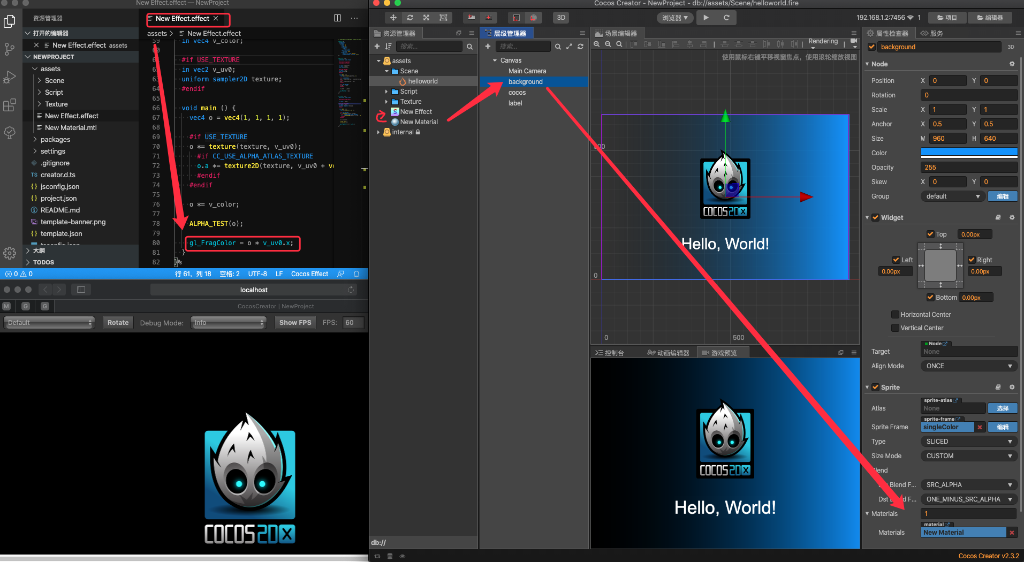Viewport: 1024px width, 562px height.
Task: Open the browser preview dropdown
Action: click(675, 18)
